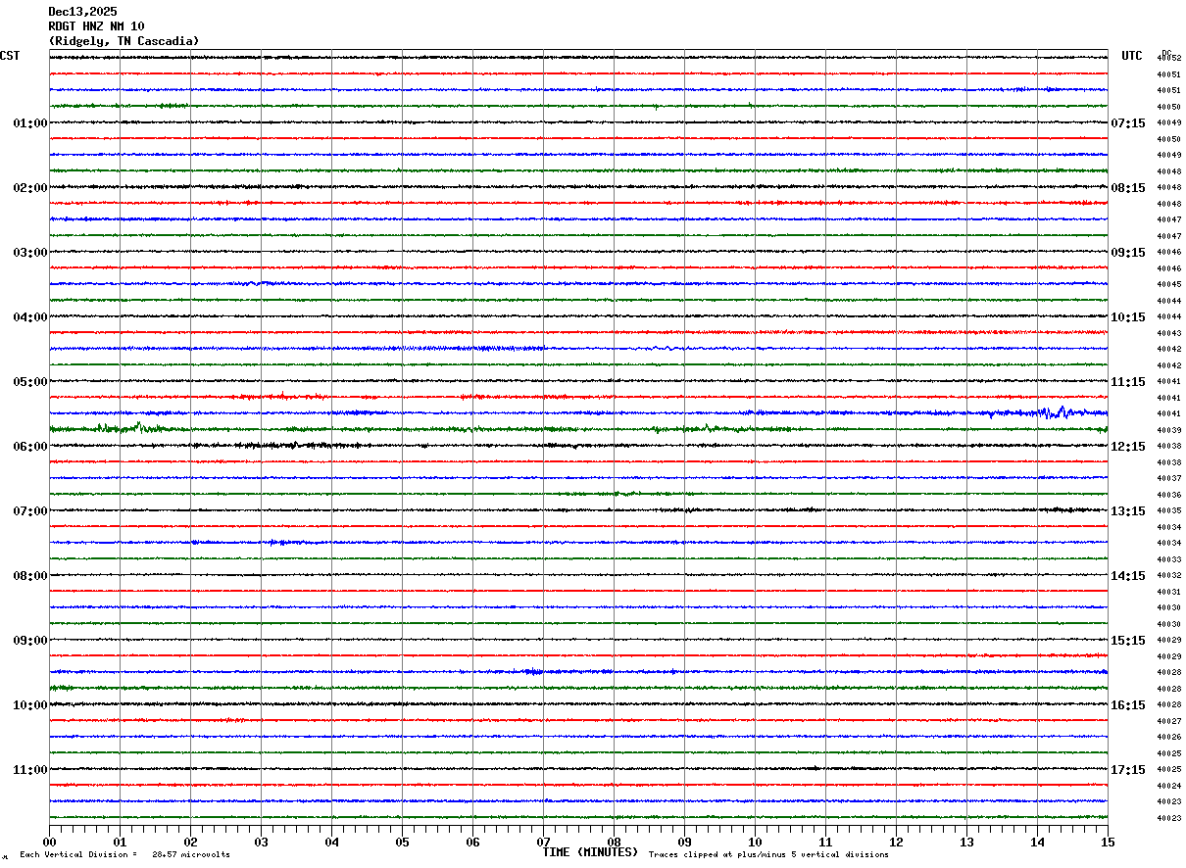This screenshot has height=868, width=1186.
Task: Click the "05" minute tick label on bottom axis
Action: click(x=402, y=842)
